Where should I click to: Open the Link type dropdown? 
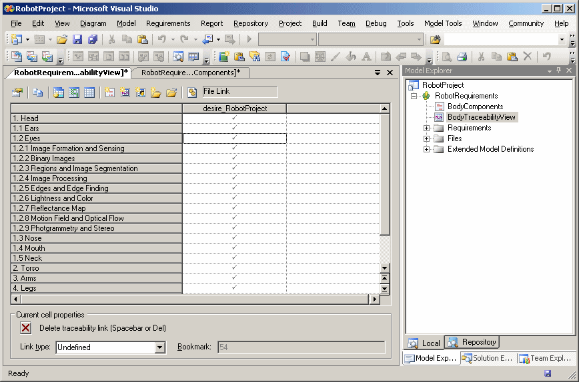(x=159, y=347)
